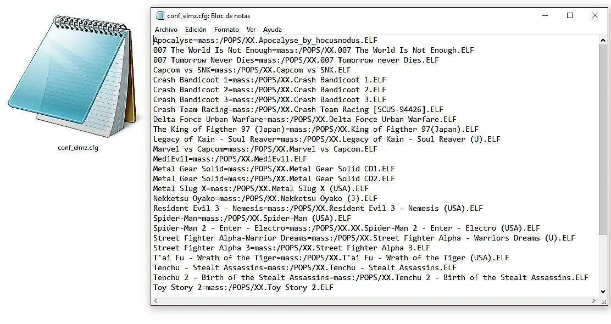The height and width of the screenshot is (324, 611).
Task: Click the Nekketsu Oyako line
Action: tap(265, 199)
